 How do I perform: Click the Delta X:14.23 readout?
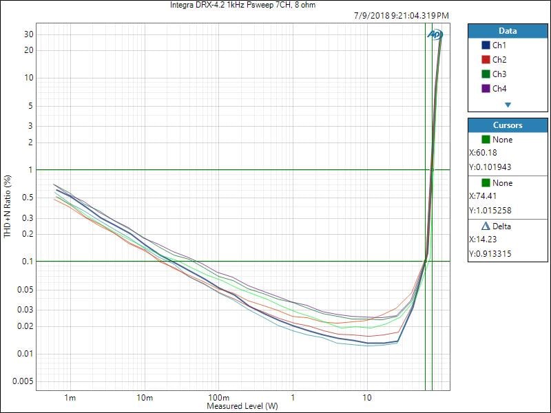pos(483,240)
